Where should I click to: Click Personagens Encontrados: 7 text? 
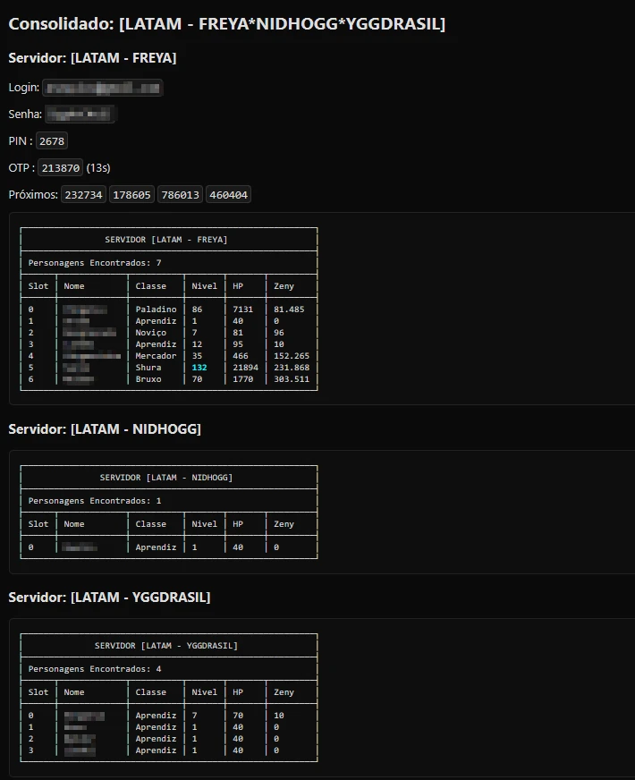point(95,263)
